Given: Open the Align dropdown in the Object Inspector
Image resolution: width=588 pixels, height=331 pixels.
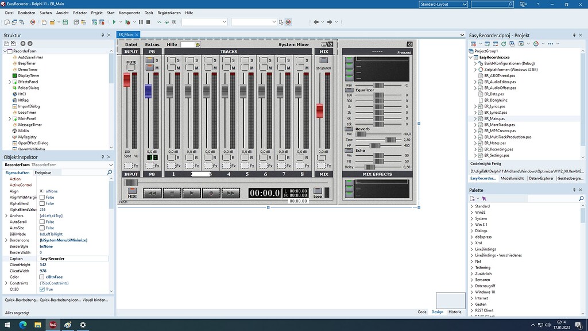Looking at the screenshot, I should coord(75,192).
